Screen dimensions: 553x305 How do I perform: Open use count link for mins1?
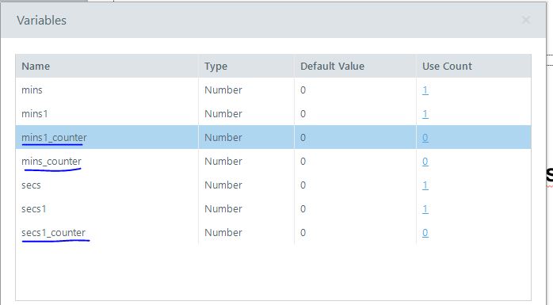425,114
